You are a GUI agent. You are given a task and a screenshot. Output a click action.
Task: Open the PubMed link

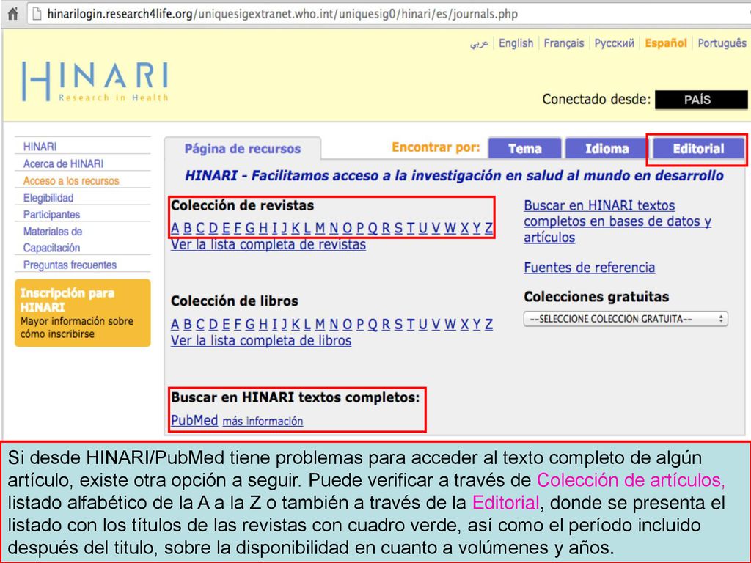[194, 420]
